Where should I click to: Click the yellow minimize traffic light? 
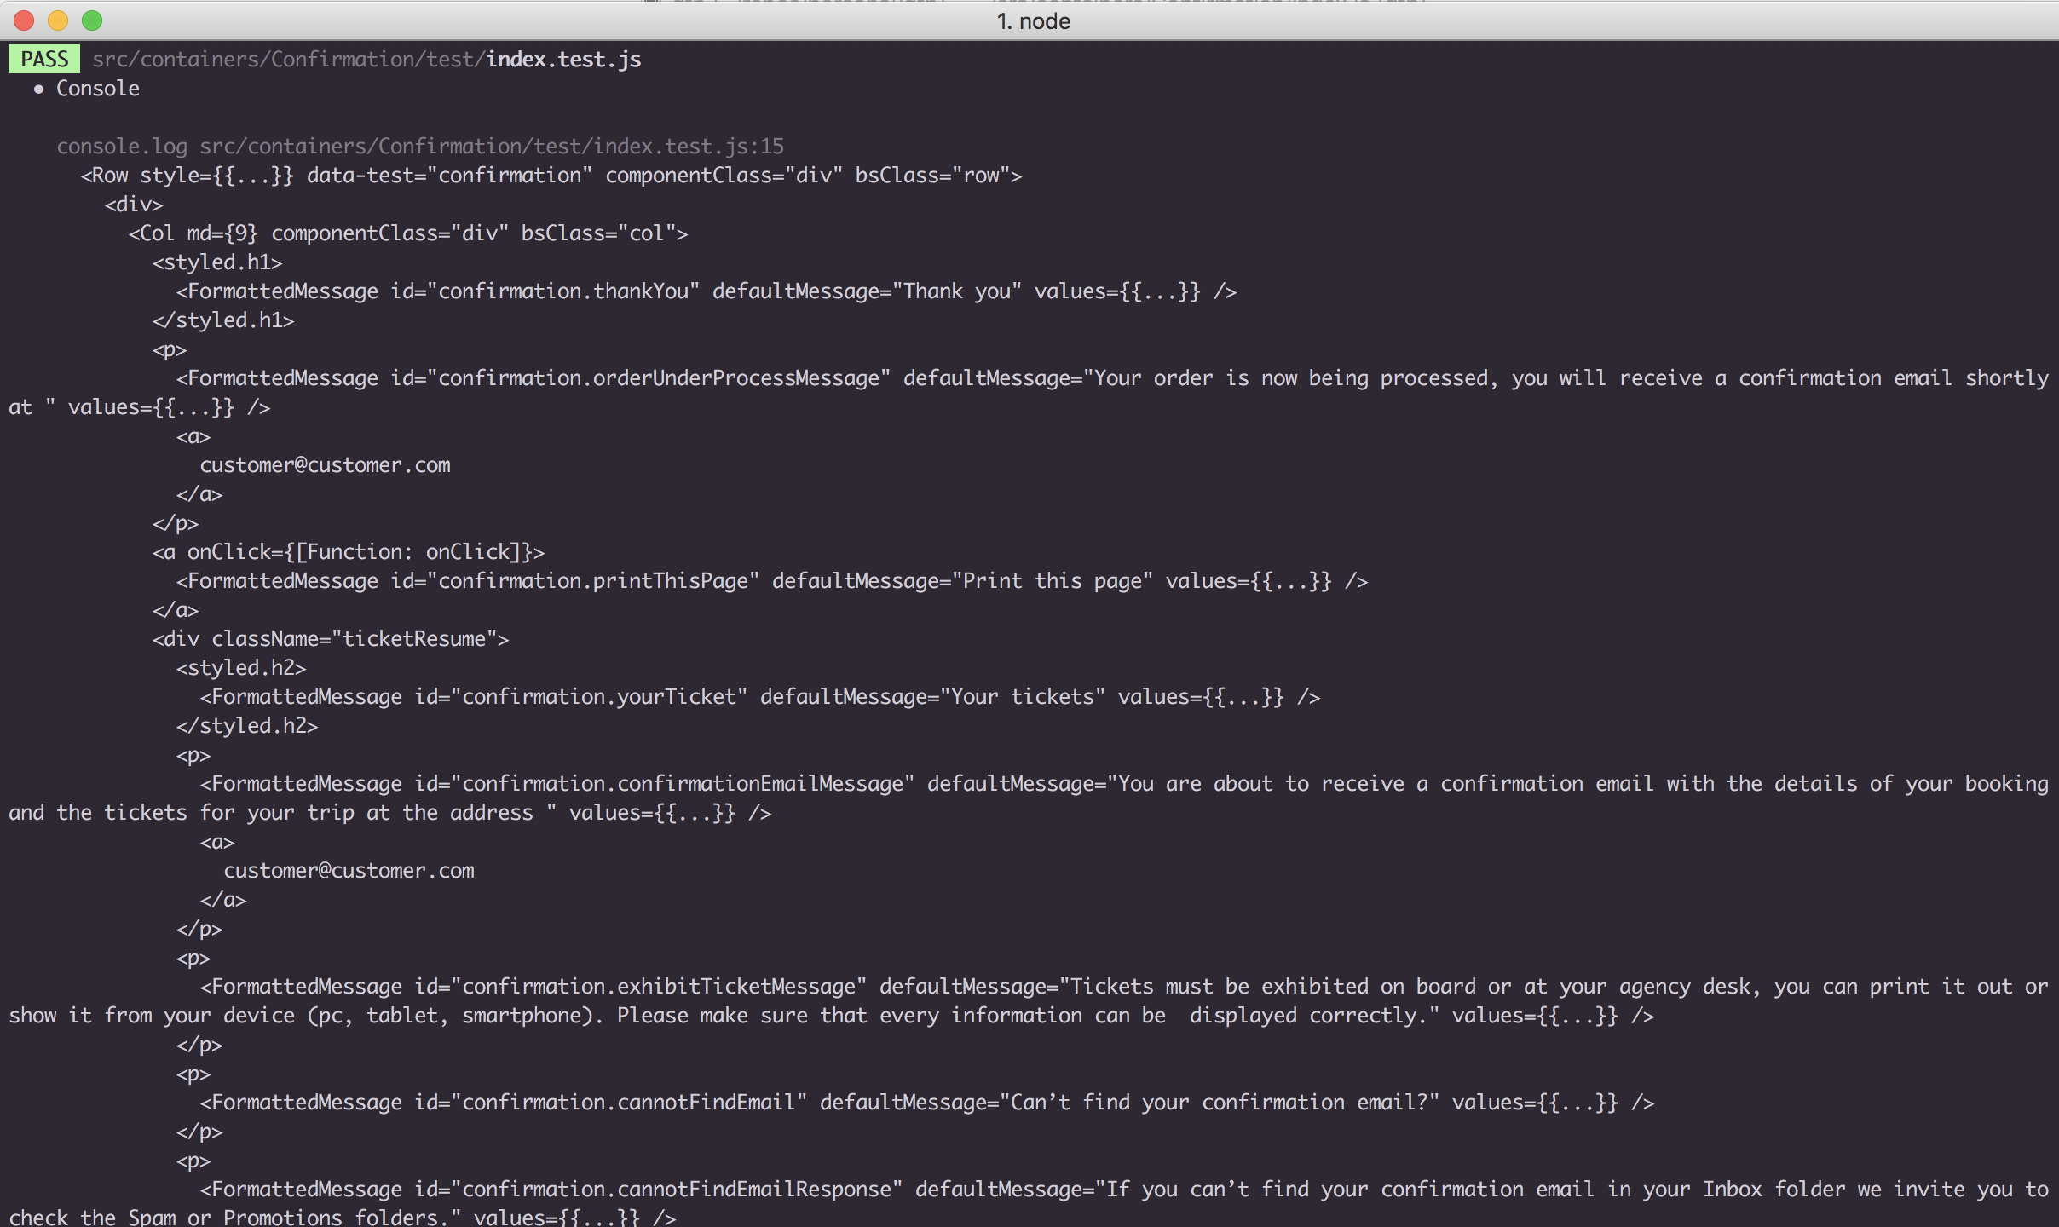click(x=57, y=19)
